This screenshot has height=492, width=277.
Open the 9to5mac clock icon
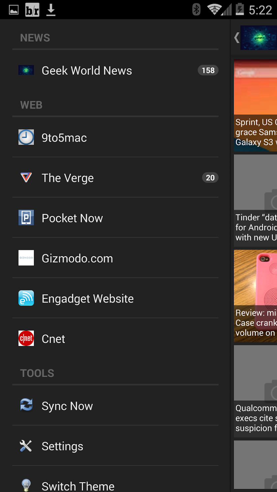[26, 137]
